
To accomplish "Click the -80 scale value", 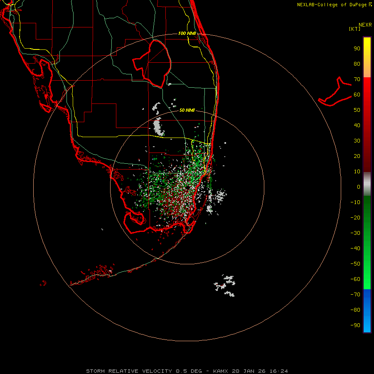I will pyautogui.click(x=355, y=310).
